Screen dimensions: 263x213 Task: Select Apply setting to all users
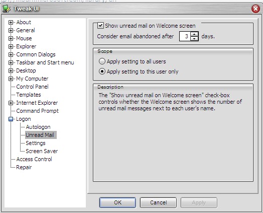(x=102, y=61)
